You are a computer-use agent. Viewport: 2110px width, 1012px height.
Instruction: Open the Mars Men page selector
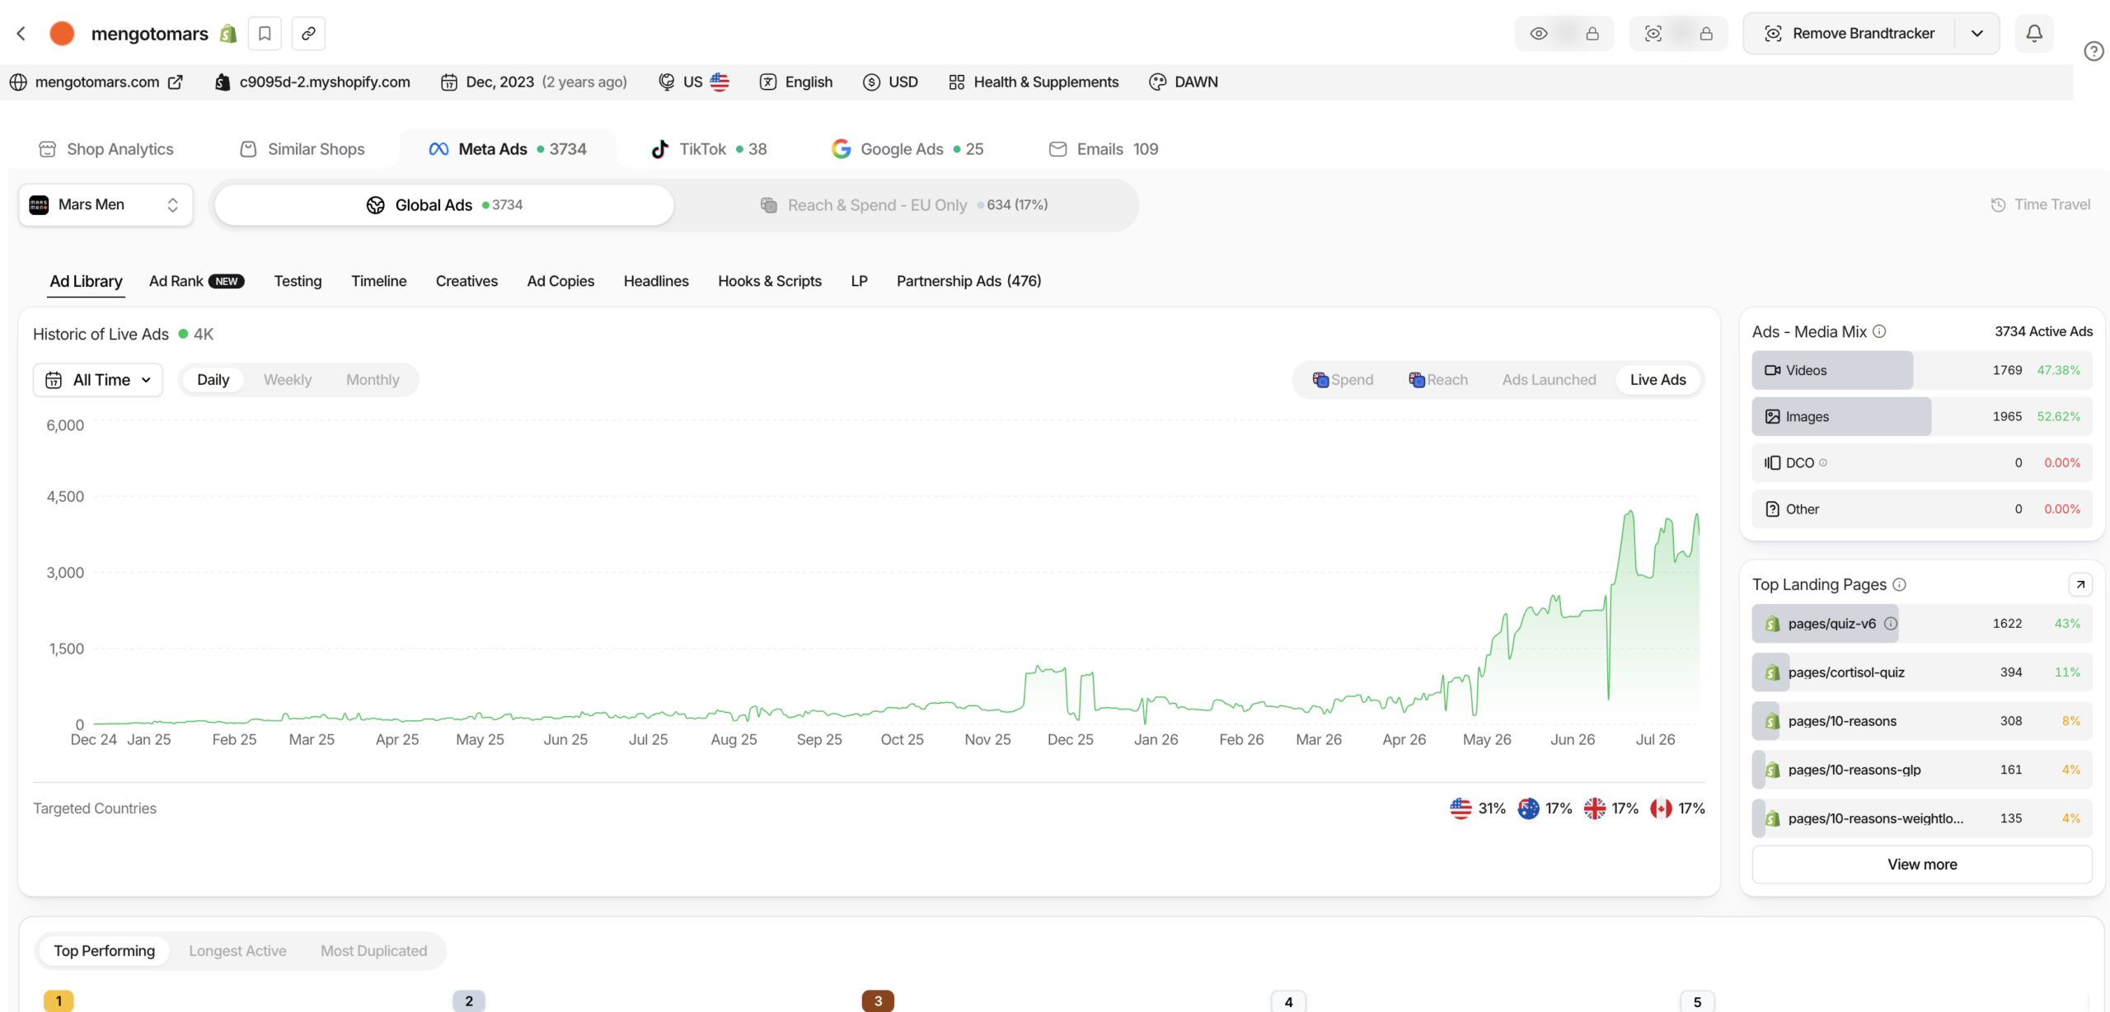[x=105, y=205]
